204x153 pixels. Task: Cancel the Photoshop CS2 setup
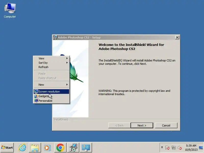click(166, 125)
